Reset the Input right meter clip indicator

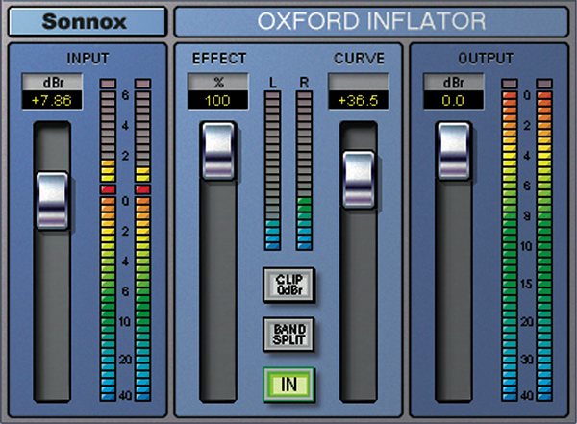click(142, 84)
